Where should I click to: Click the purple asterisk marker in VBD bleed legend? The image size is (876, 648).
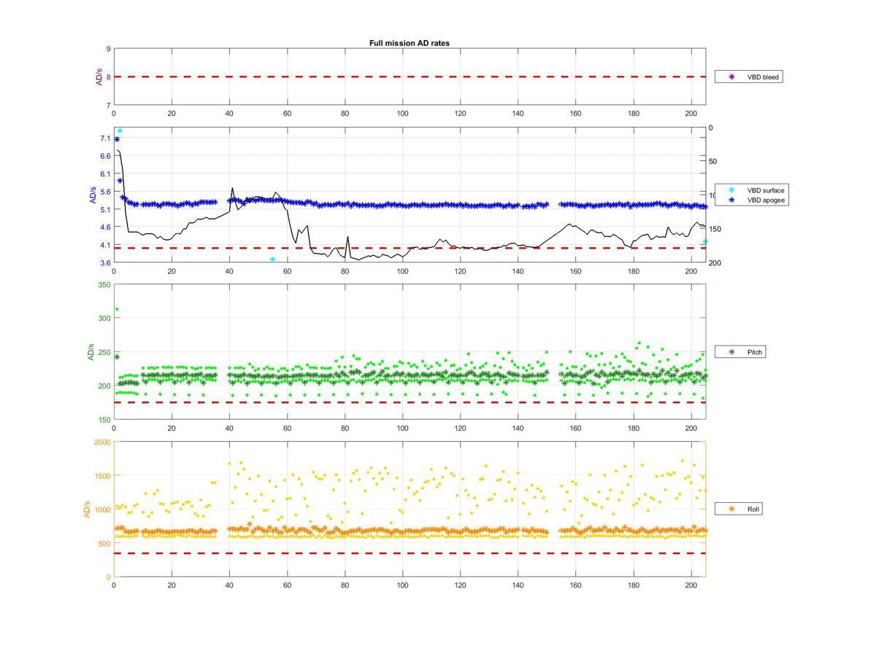731,77
